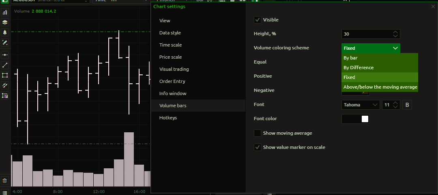438x195 pixels.
Task: Open the Tahoma font dropdown
Action: 361,105
